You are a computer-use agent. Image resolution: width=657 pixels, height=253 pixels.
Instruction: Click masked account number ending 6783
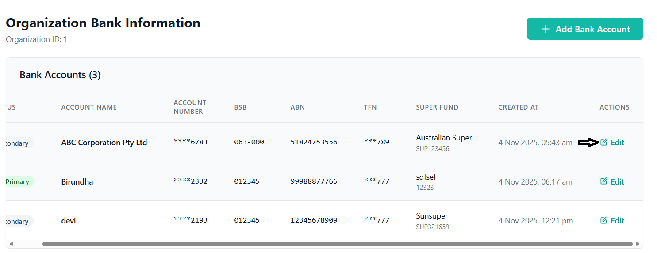190,142
